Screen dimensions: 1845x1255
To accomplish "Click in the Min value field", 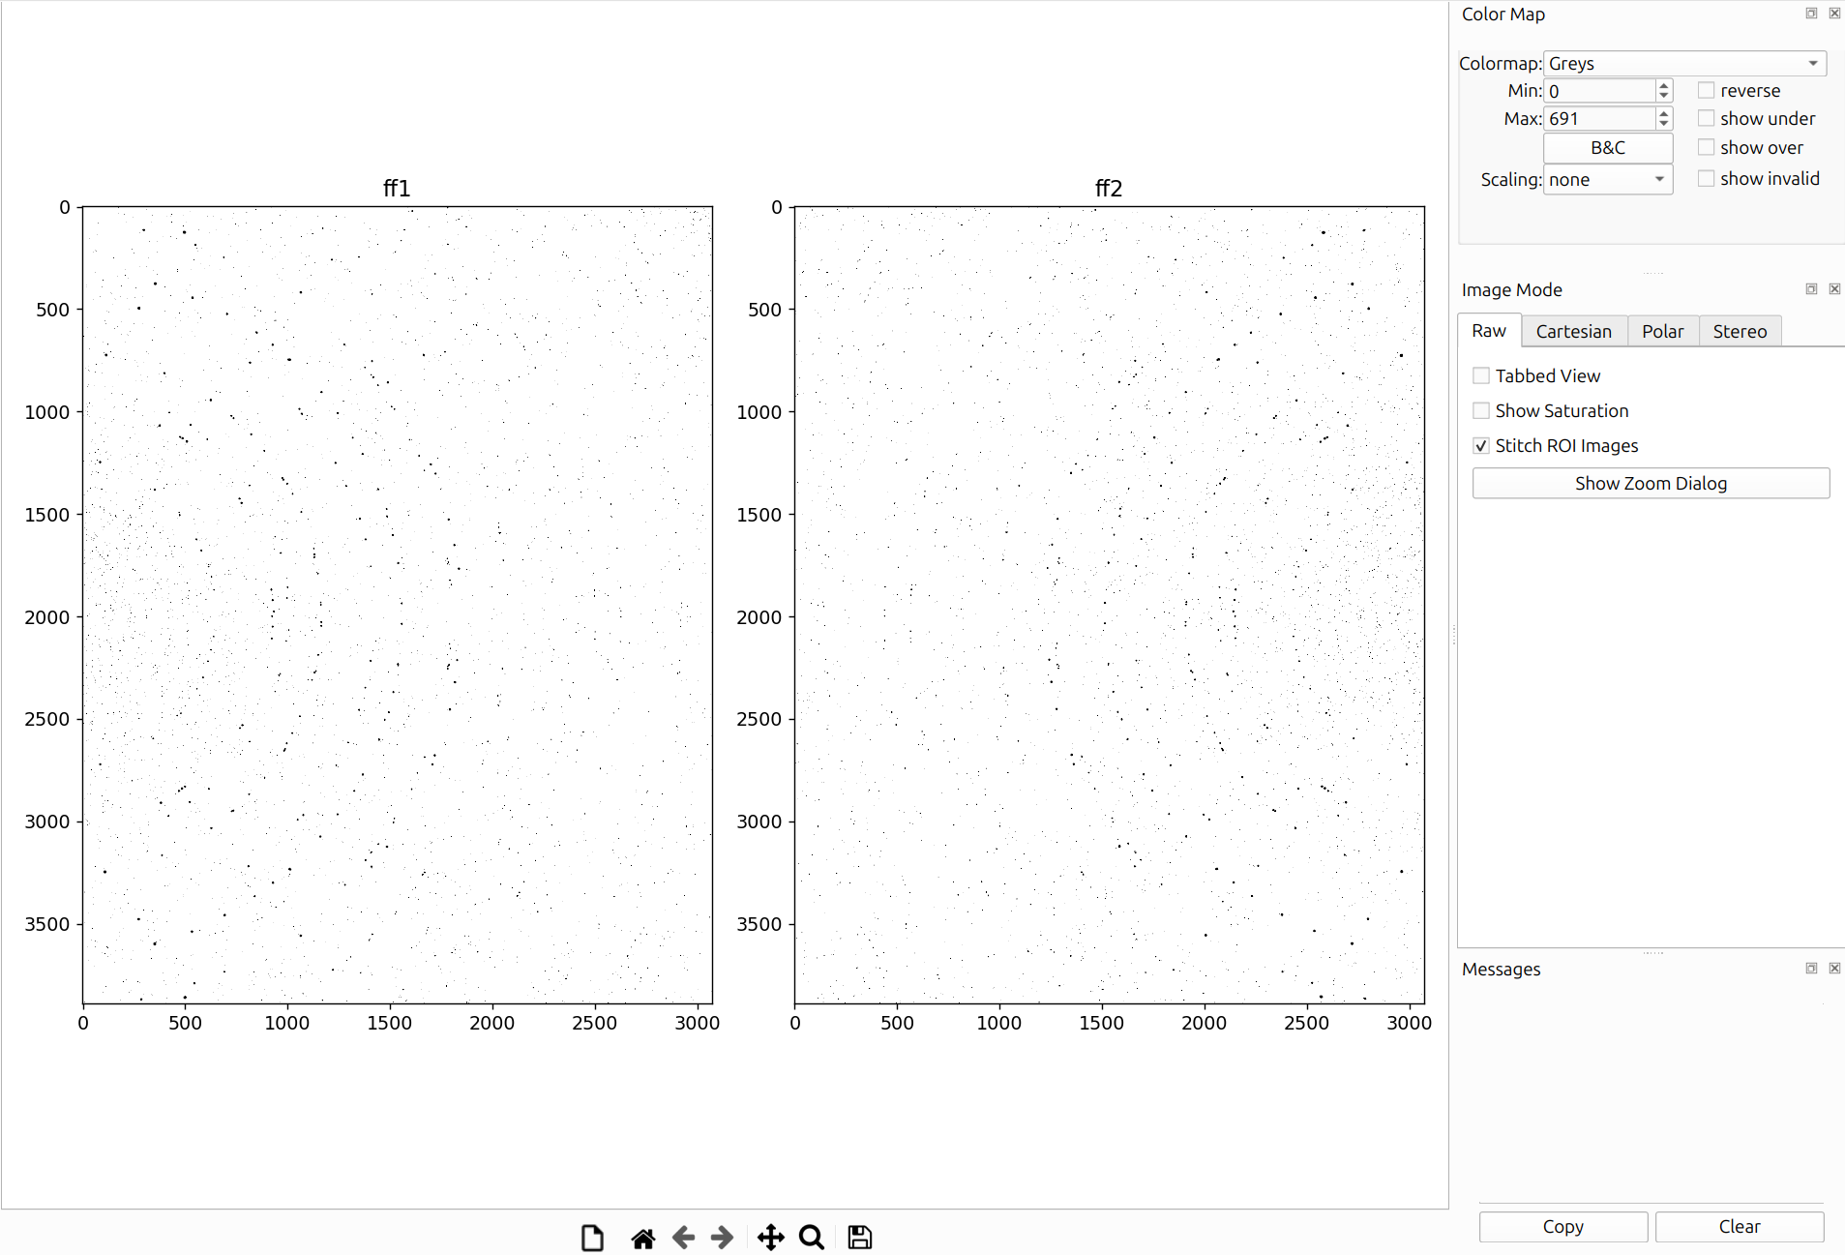I will pos(1599,91).
